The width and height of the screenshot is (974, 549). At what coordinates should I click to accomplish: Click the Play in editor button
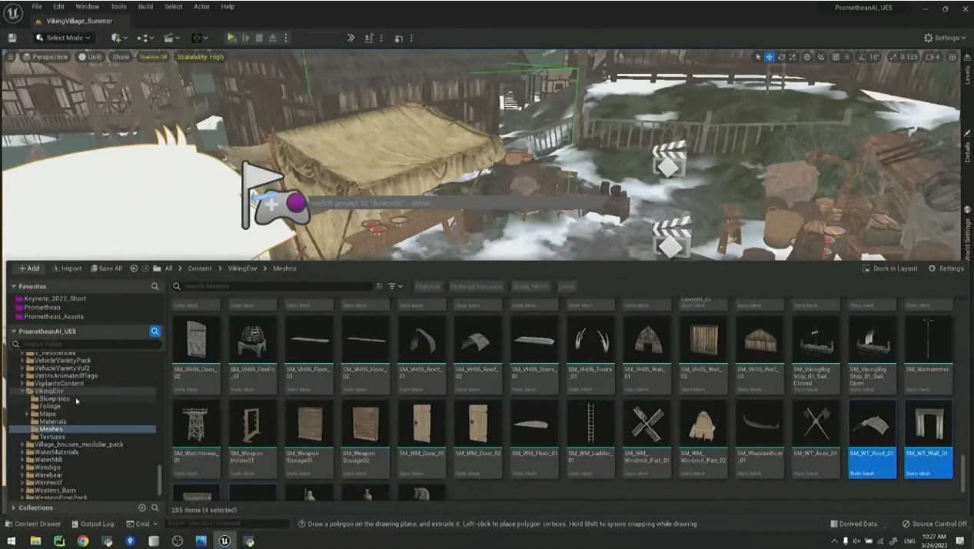[x=231, y=38]
